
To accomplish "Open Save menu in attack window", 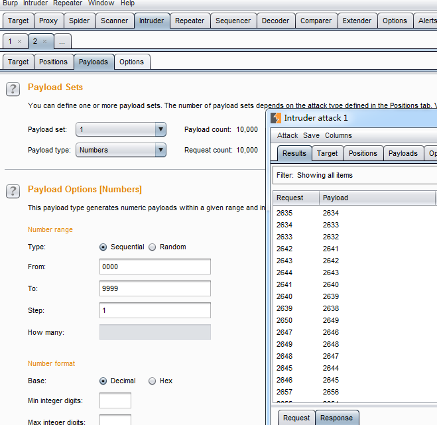I will (311, 135).
